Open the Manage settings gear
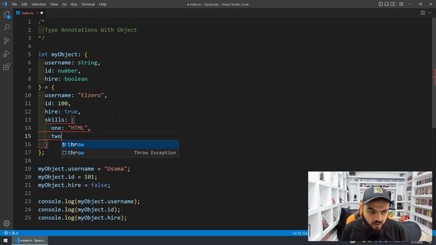The width and height of the screenshot is (436, 245). 6,223
